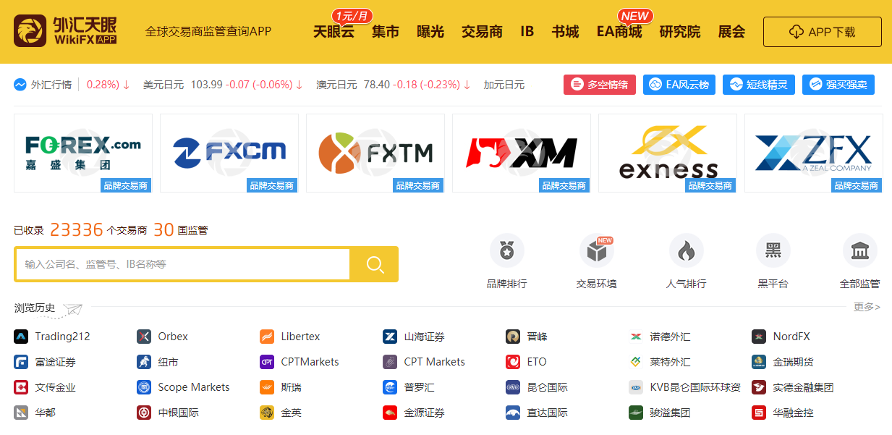The image size is (892, 435).
Task: Open the 更多> browsing history link
Action: click(x=867, y=307)
